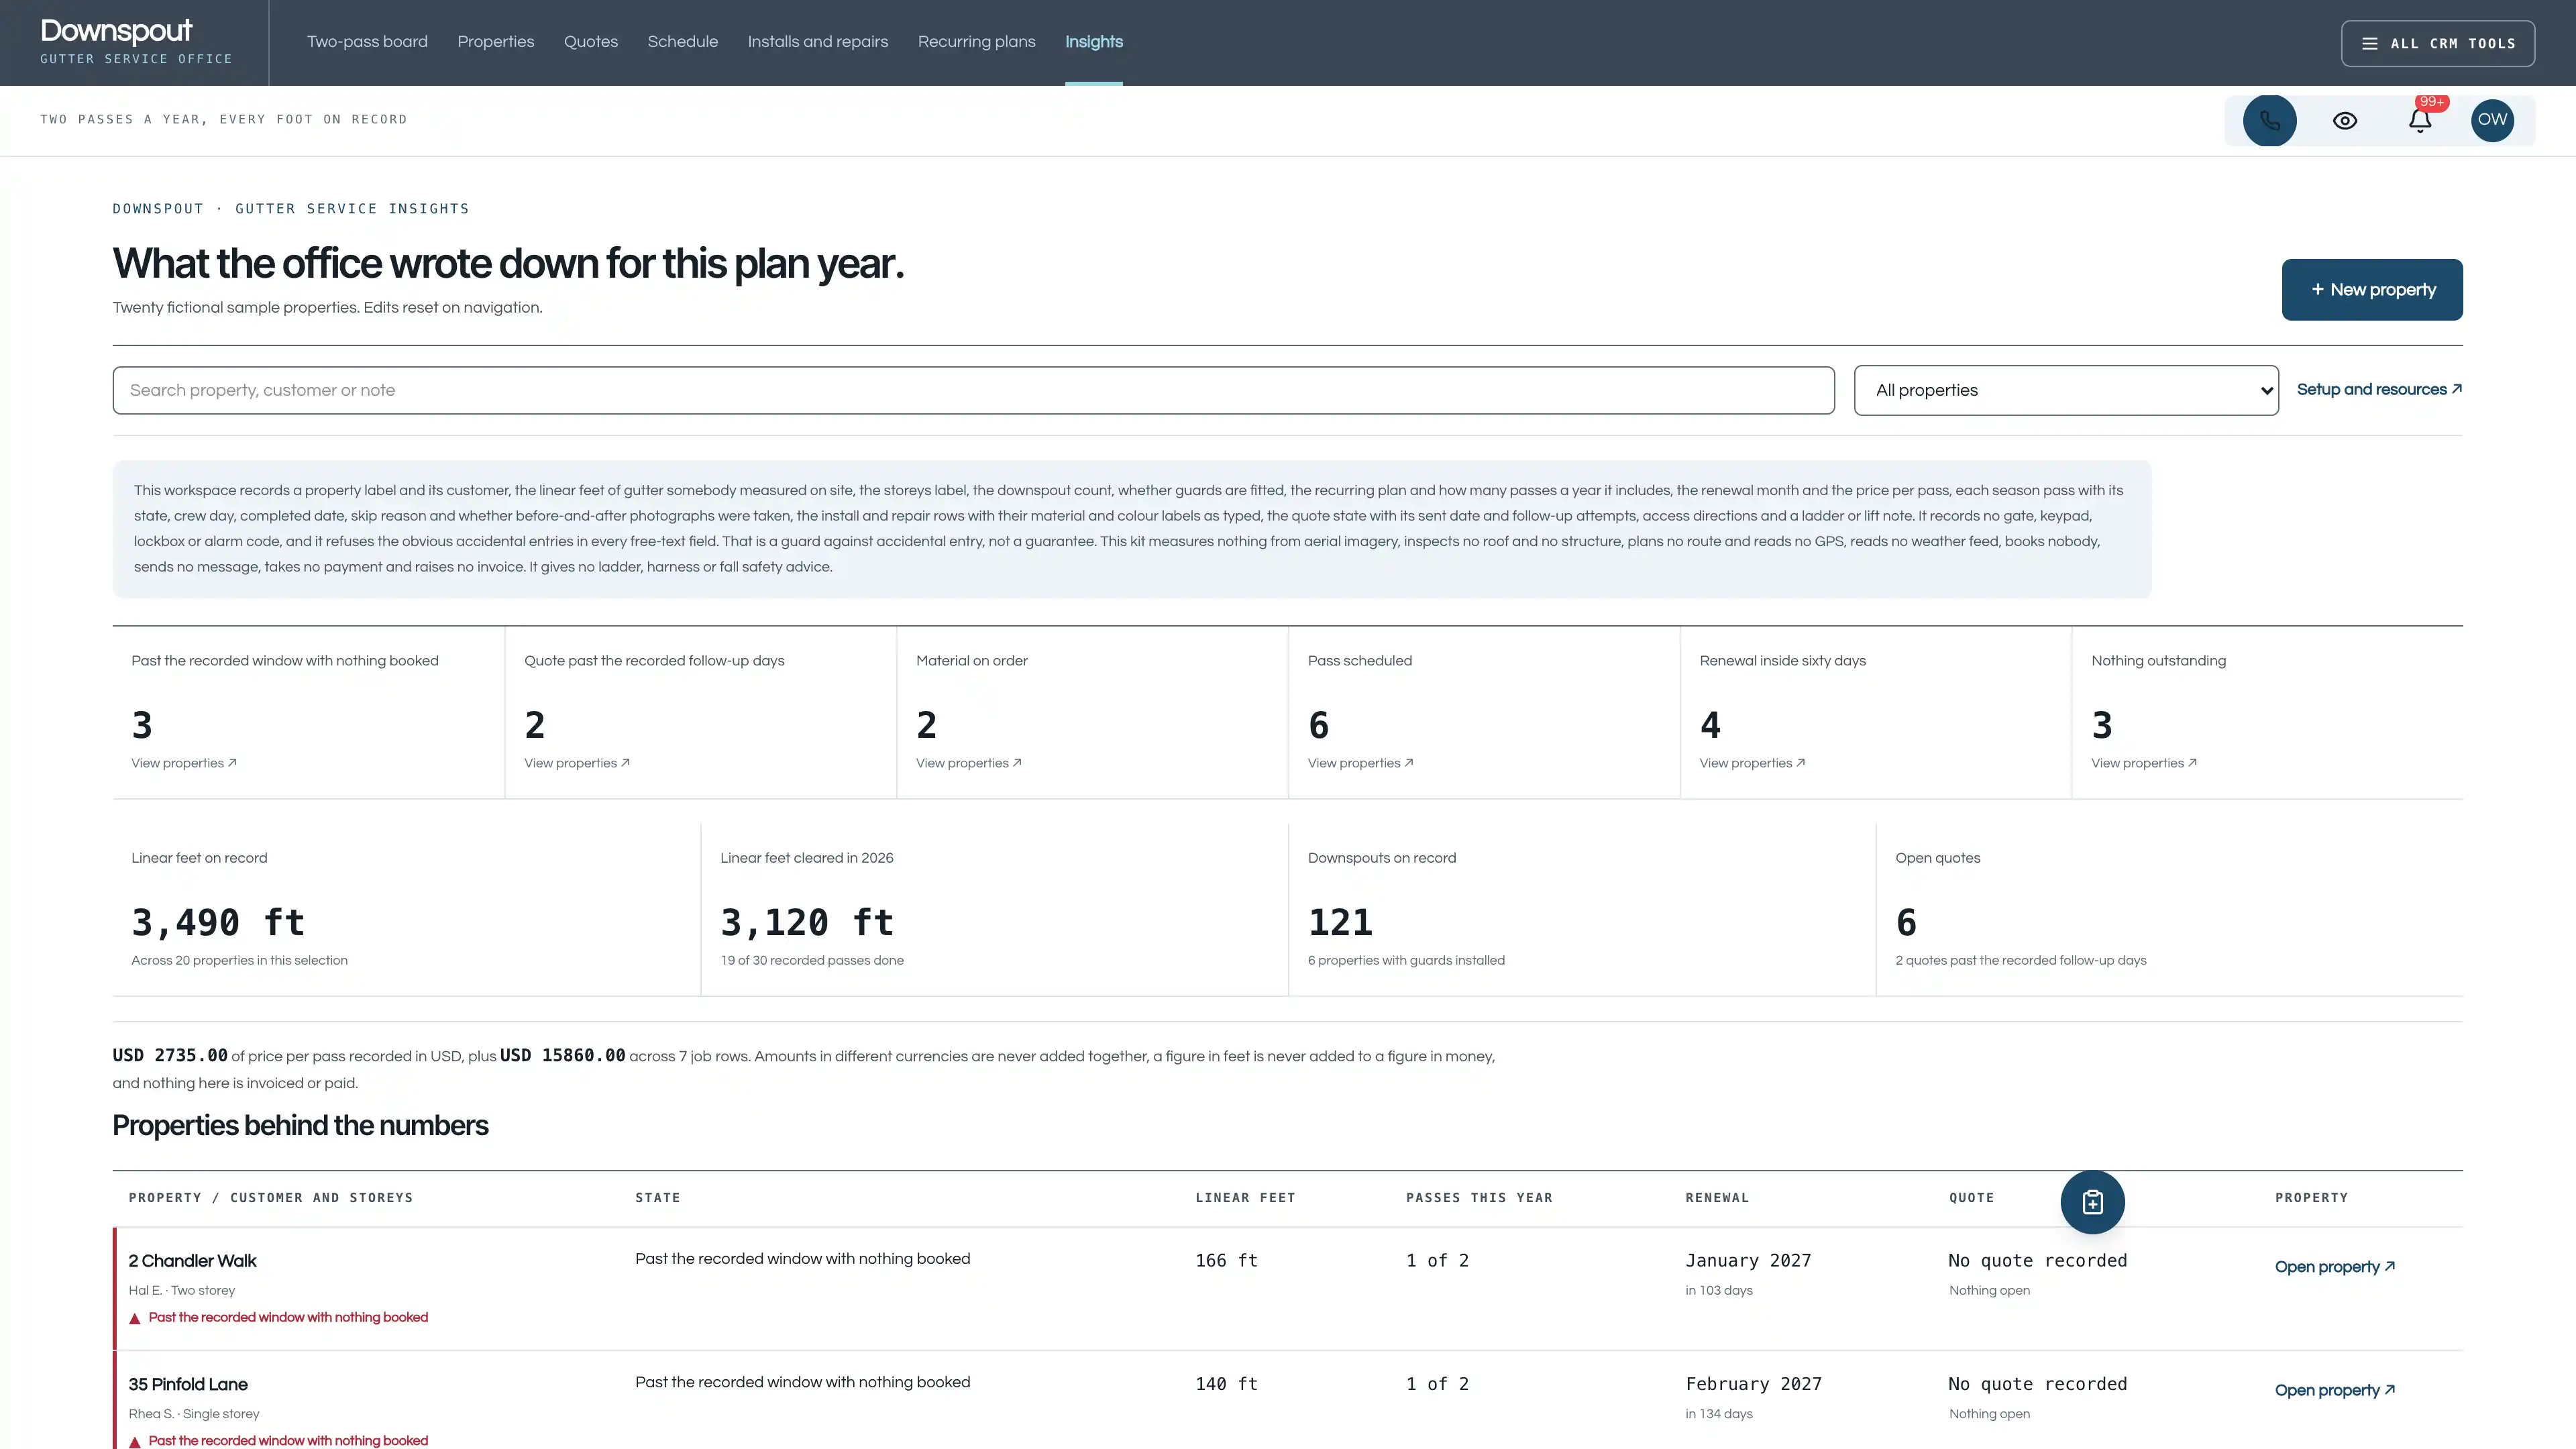The width and height of the screenshot is (2576, 1449).
Task: Click the New property button
Action: tap(2372, 290)
